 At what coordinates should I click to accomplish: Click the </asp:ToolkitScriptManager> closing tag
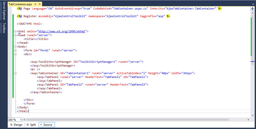coord(52,66)
